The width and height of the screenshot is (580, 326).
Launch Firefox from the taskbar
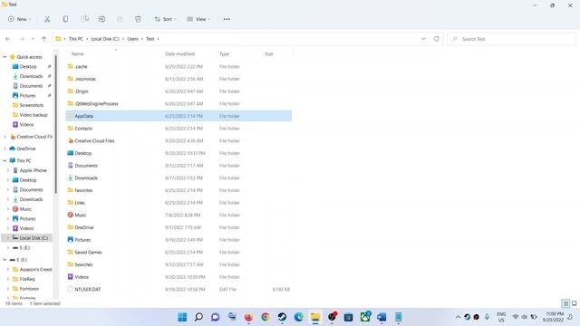tap(248, 317)
